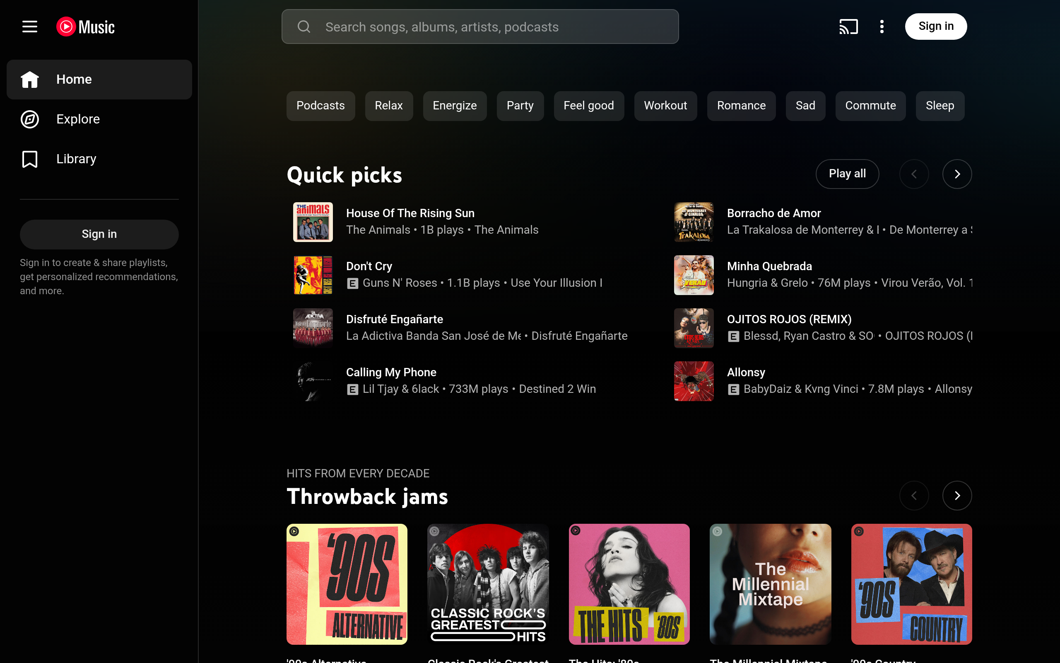Go to Explore in sidebar
The image size is (1060, 663).
pos(99,119)
